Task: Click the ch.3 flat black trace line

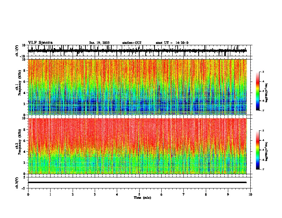Action: click(137, 182)
